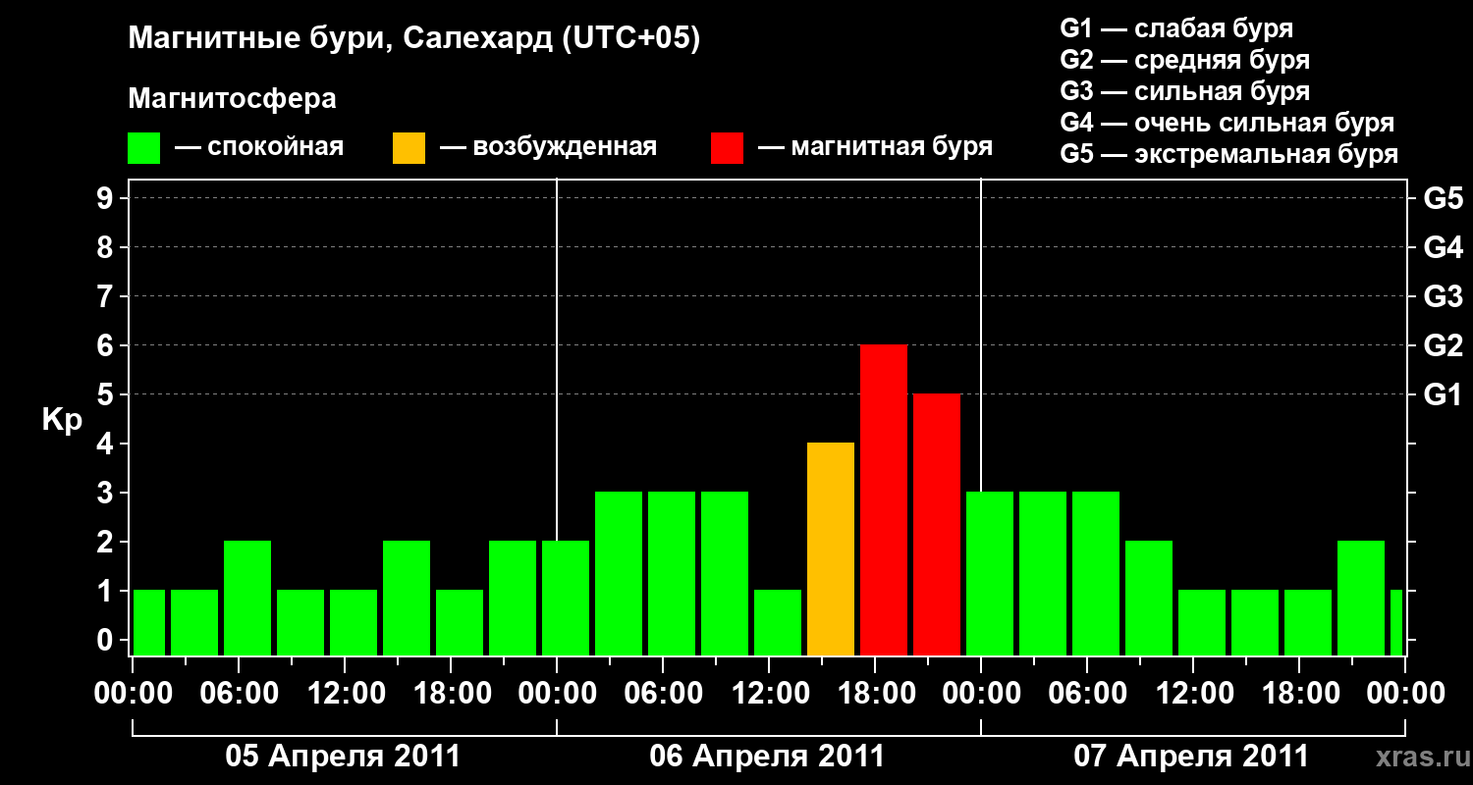Screen dimensions: 1473x785
Task: Click the 18:00 time label for 06 April
Action: (875, 694)
